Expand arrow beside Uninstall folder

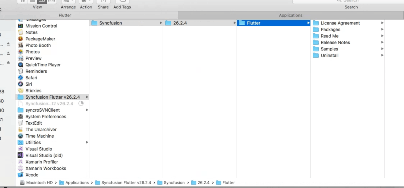382,55
